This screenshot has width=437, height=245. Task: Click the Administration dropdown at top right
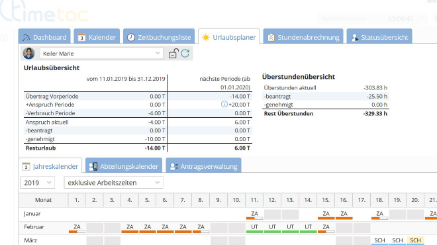(x=373, y=19)
